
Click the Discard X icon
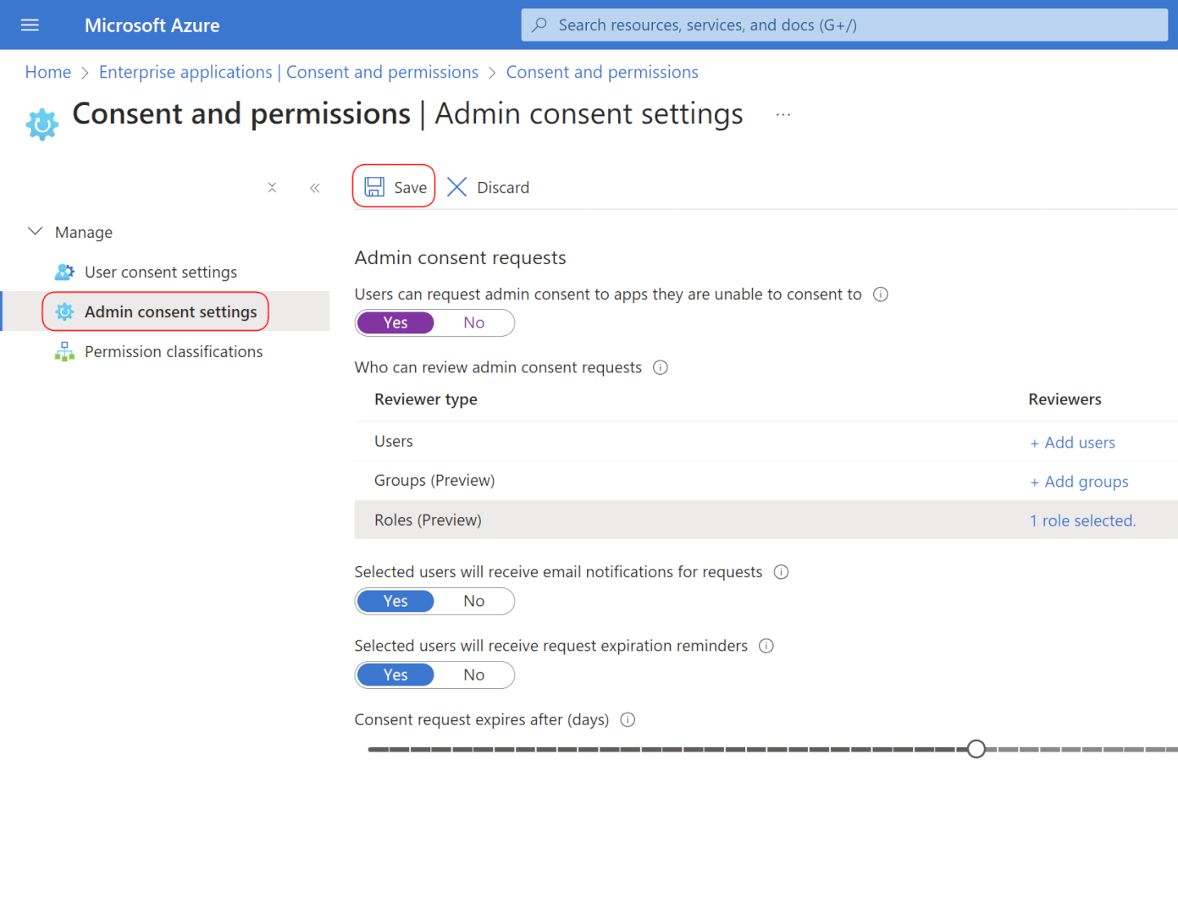456,187
